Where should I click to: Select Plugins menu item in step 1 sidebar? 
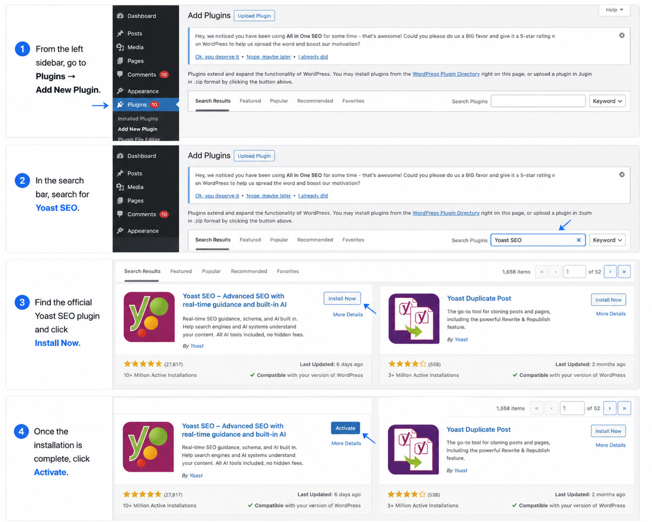click(x=146, y=105)
